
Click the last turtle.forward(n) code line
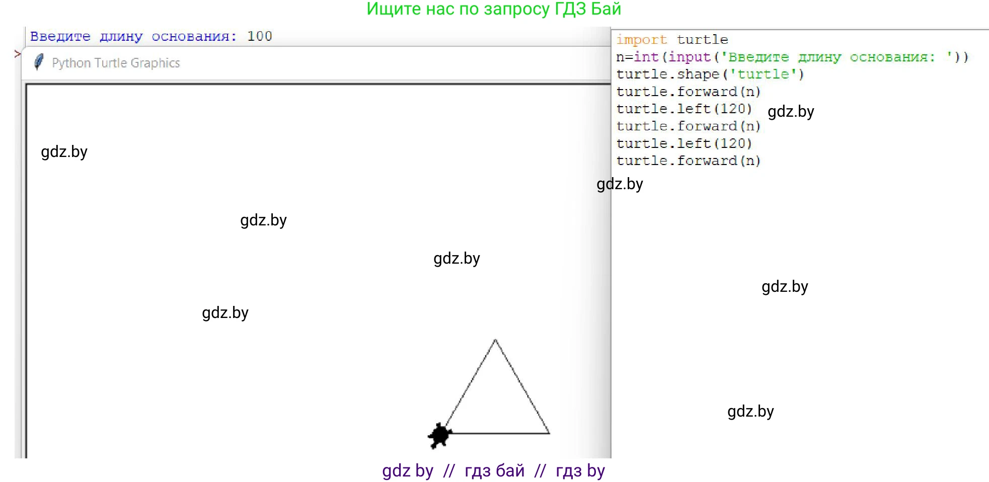688,161
